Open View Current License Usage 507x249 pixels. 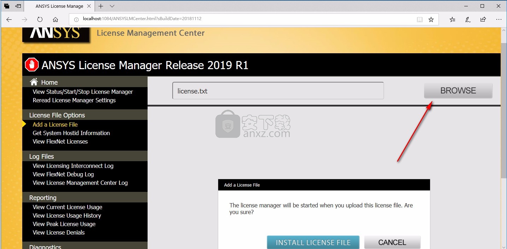point(67,207)
